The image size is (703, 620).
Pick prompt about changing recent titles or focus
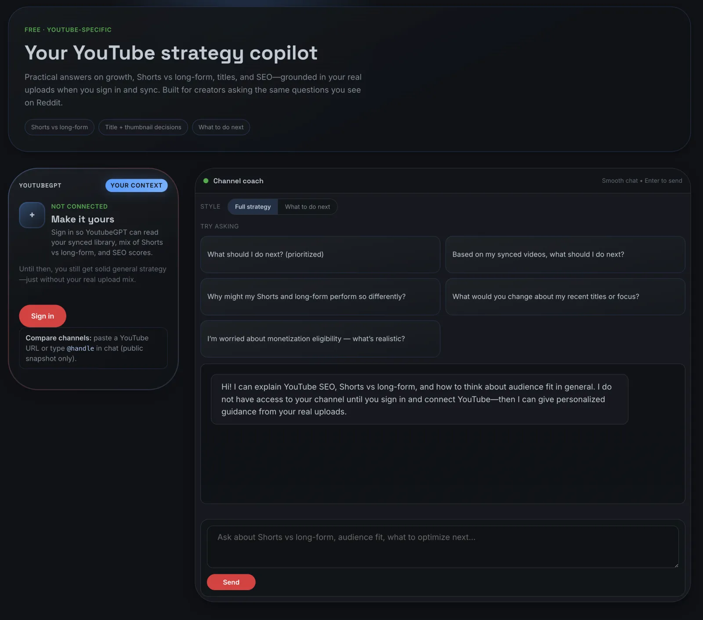pyautogui.click(x=565, y=297)
